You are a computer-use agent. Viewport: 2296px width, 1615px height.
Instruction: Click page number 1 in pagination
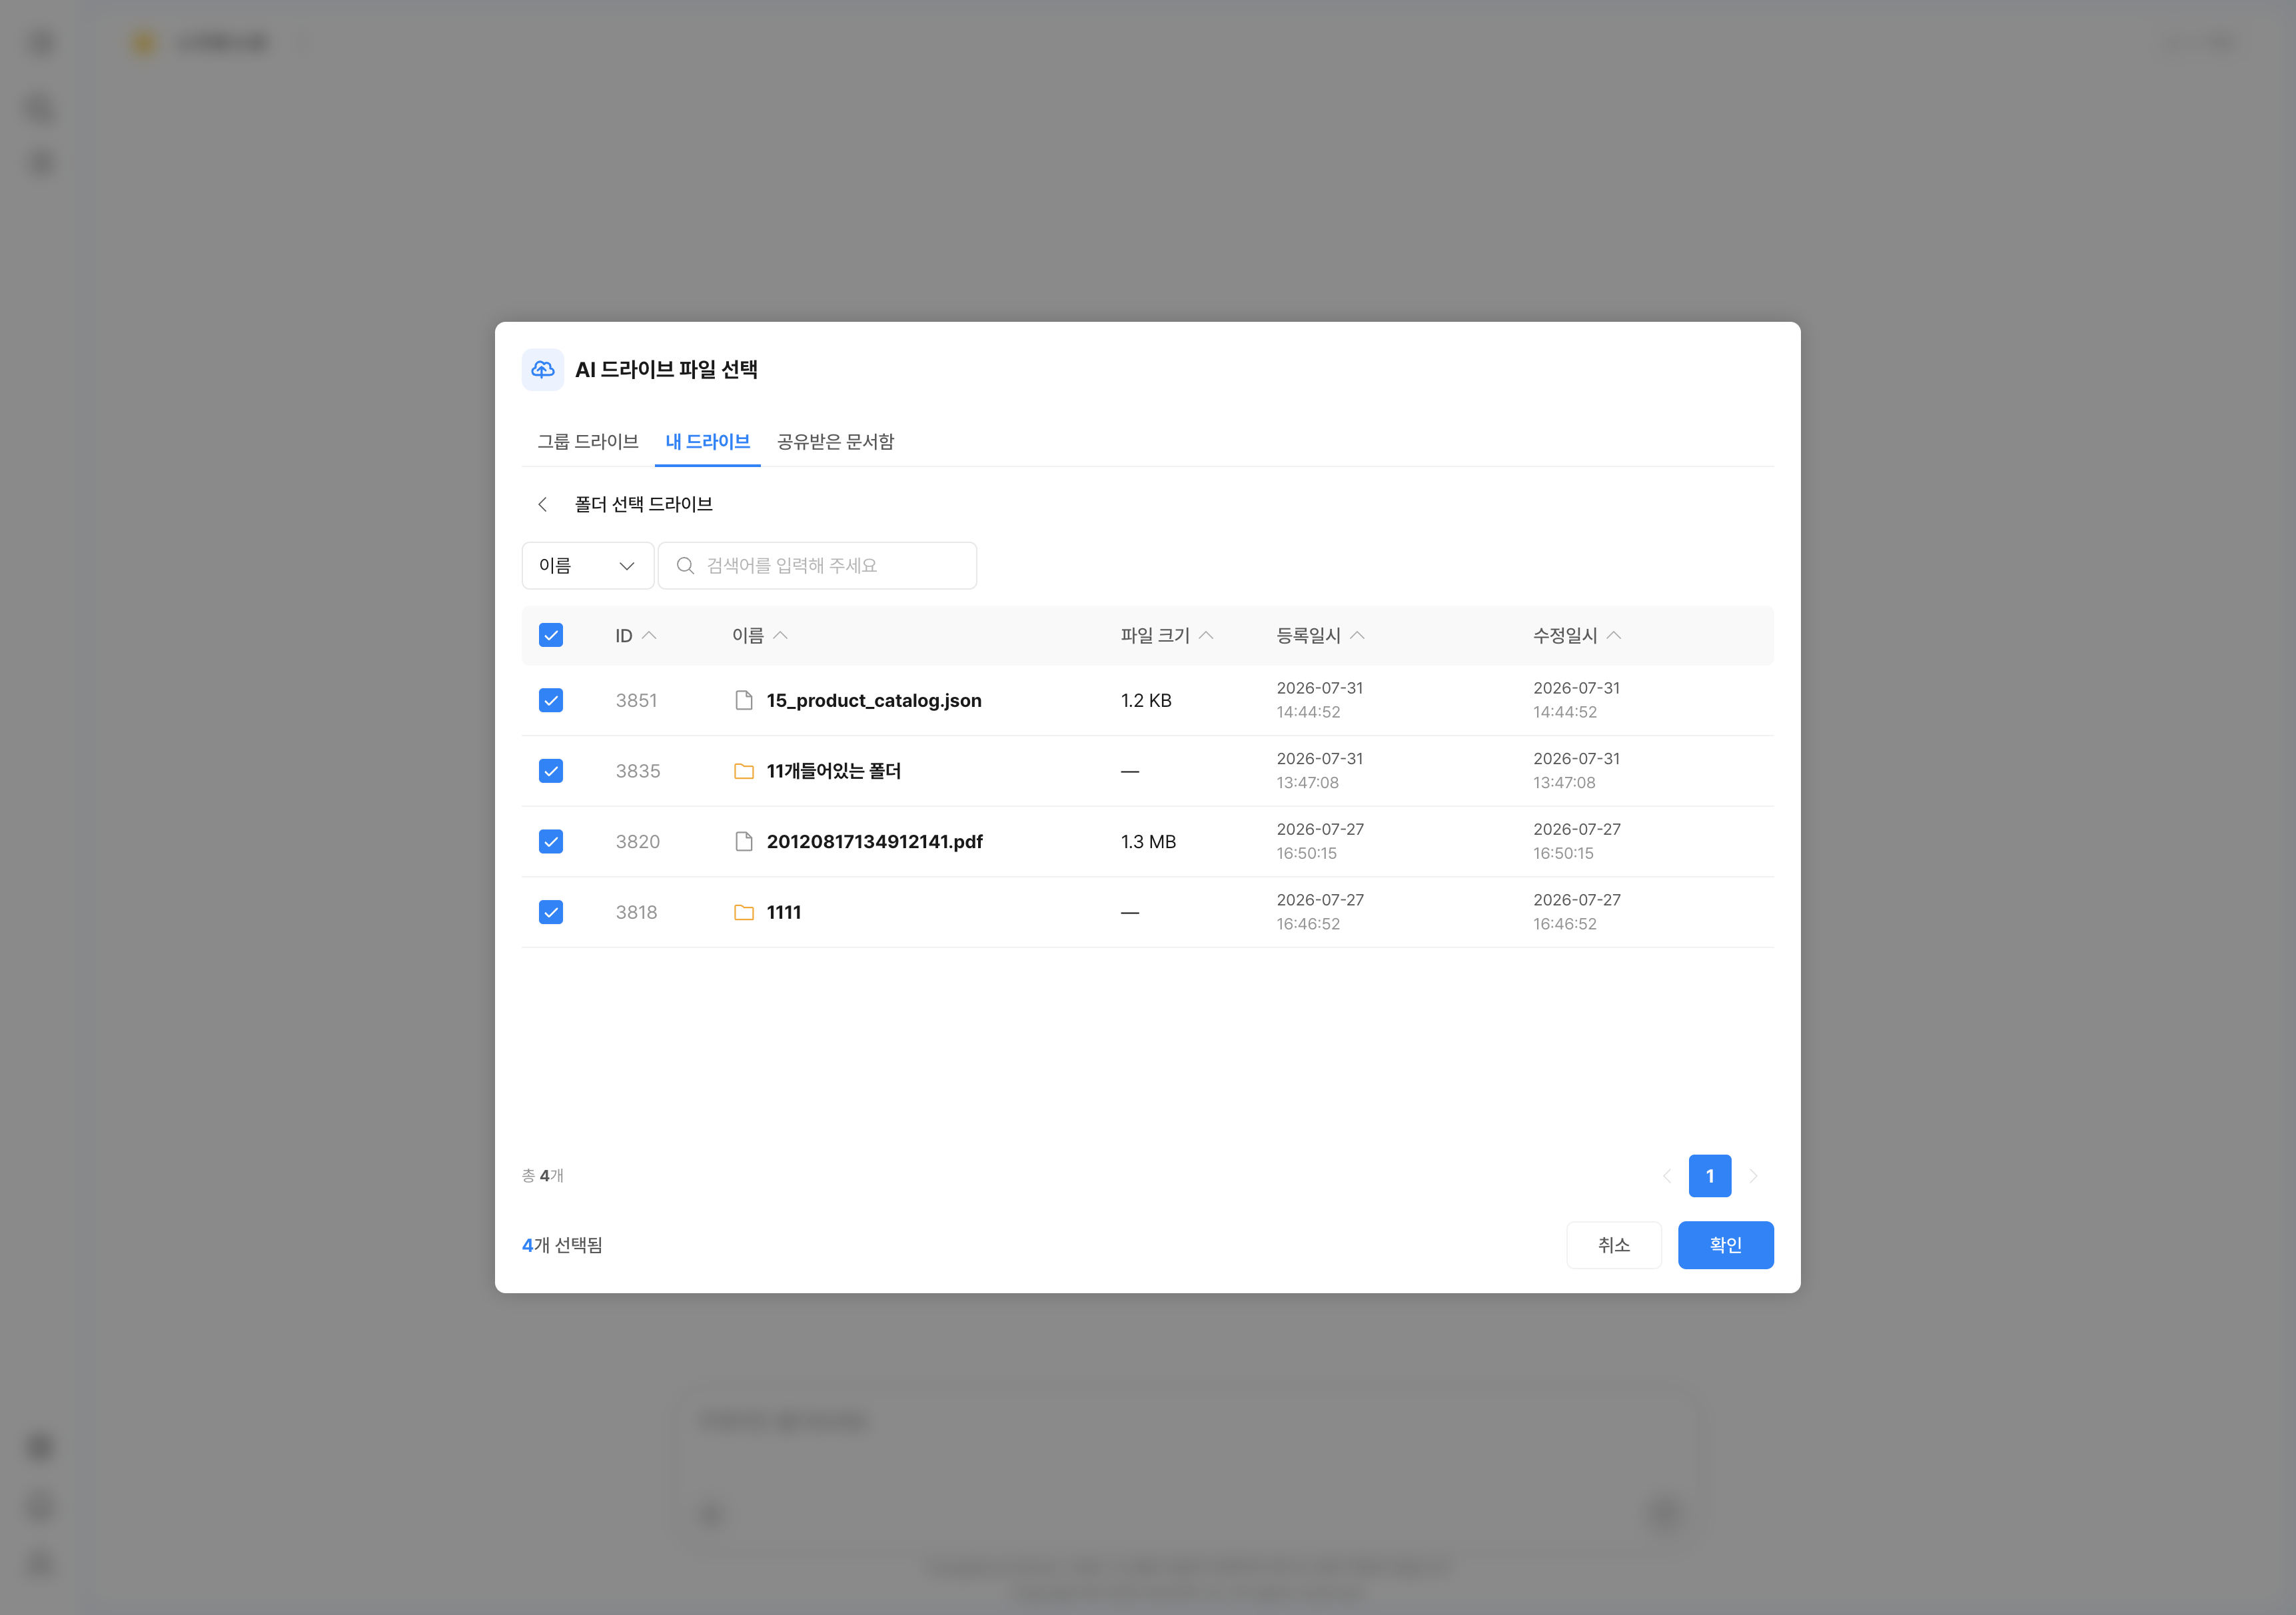point(1710,1176)
